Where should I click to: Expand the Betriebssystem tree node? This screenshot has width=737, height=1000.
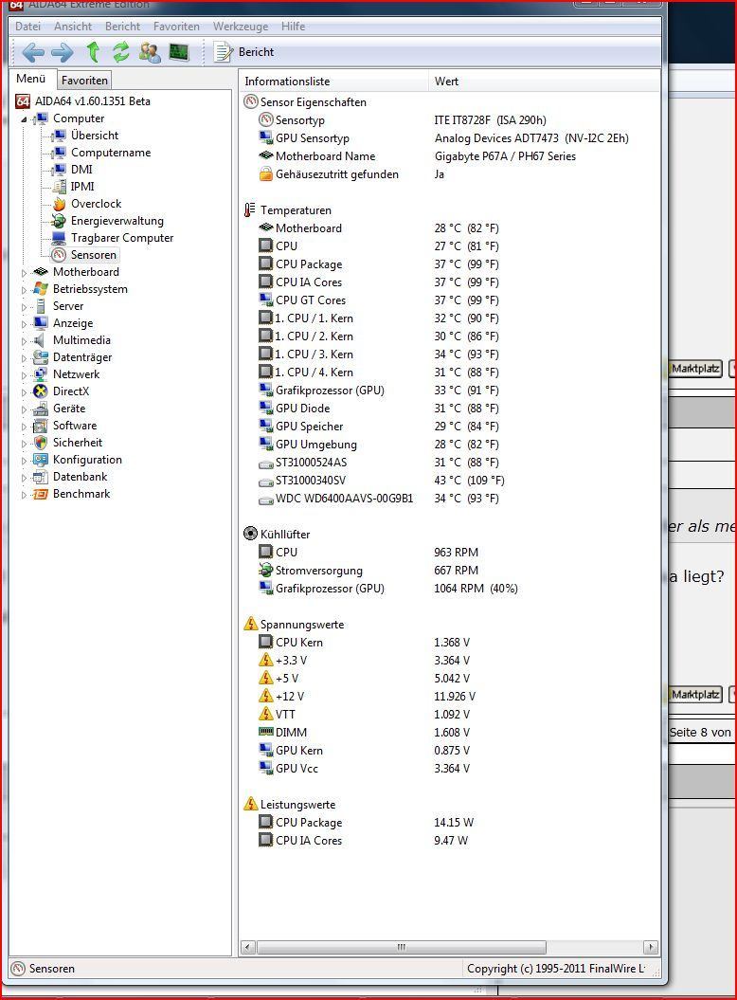[x=25, y=290]
